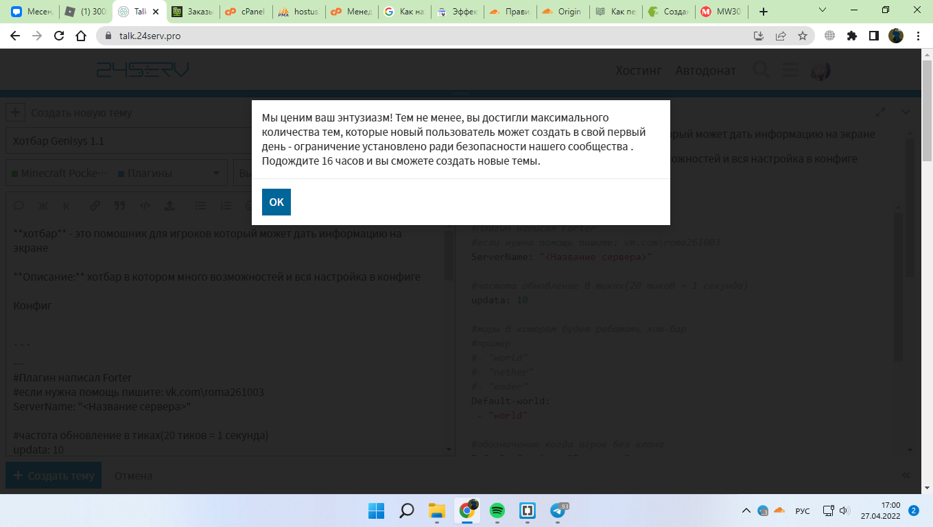This screenshot has width=933, height=527.
Task: Click the bulleted list icon in editor
Action: 201,205
